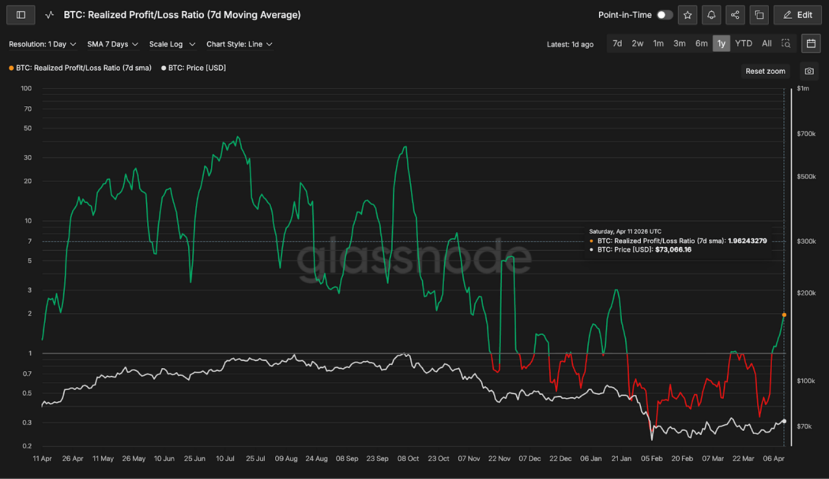829x479 pixels.
Task: Switch to the YTD time range
Action: click(x=743, y=44)
